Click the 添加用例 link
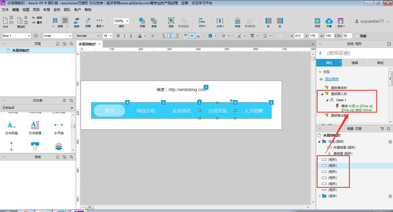The width and height of the screenshot is (393, 212). [x=331, y=79]
